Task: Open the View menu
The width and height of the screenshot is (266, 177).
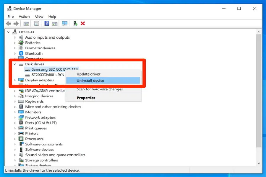Action: tap(39, 17)
